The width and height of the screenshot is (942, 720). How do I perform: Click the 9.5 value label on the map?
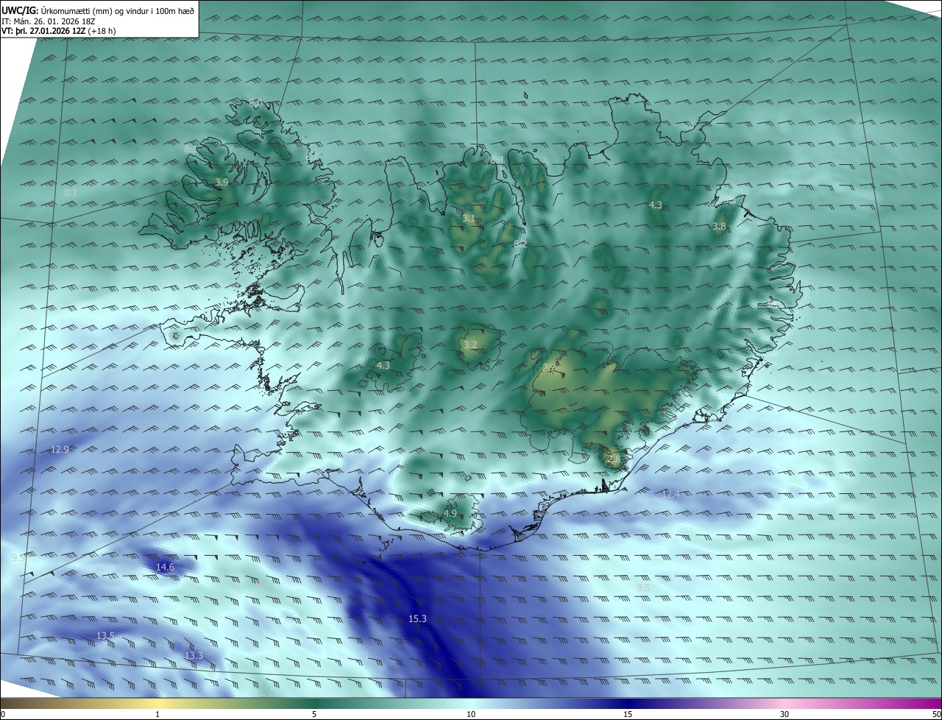click(x=642, y=587)
